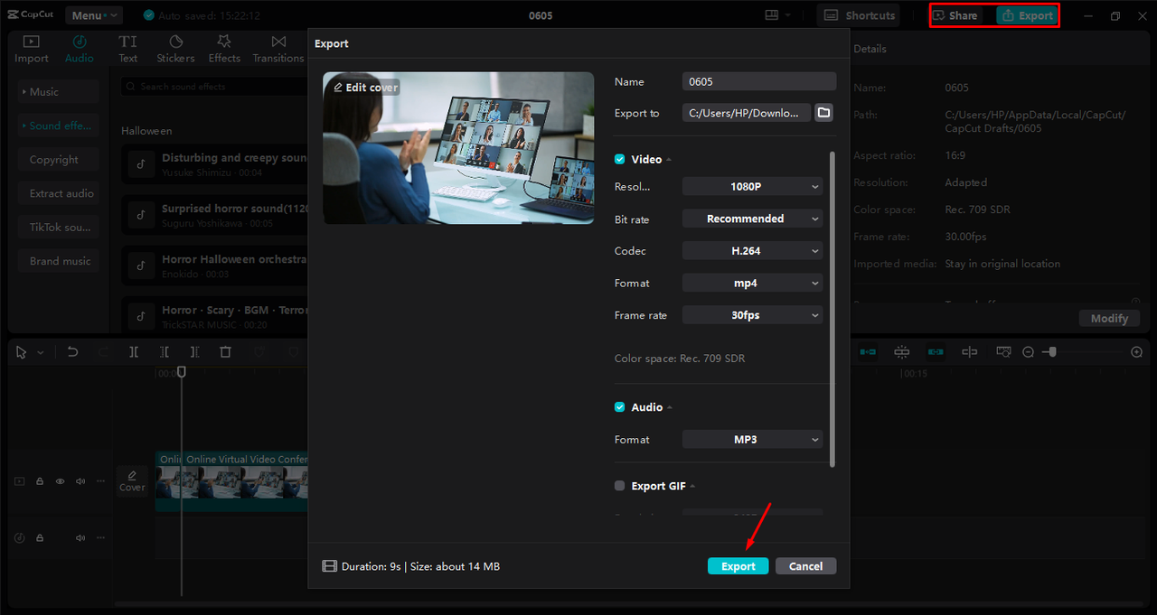Click the Delete right of playhead icon

point(195,352)
